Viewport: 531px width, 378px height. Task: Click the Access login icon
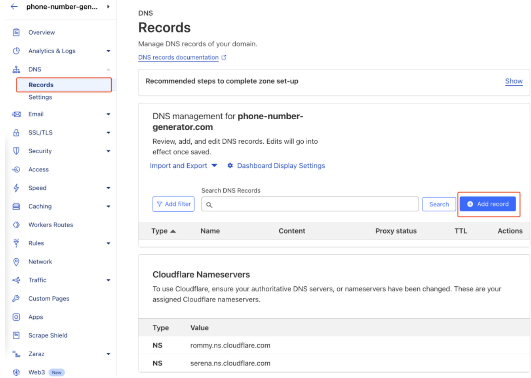16,169
